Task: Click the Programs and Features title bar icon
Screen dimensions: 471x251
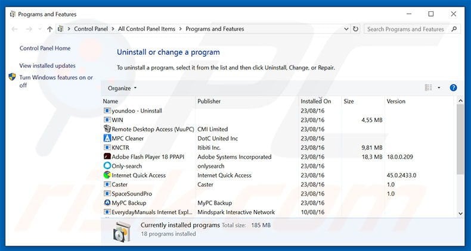Action: [13, 14]
